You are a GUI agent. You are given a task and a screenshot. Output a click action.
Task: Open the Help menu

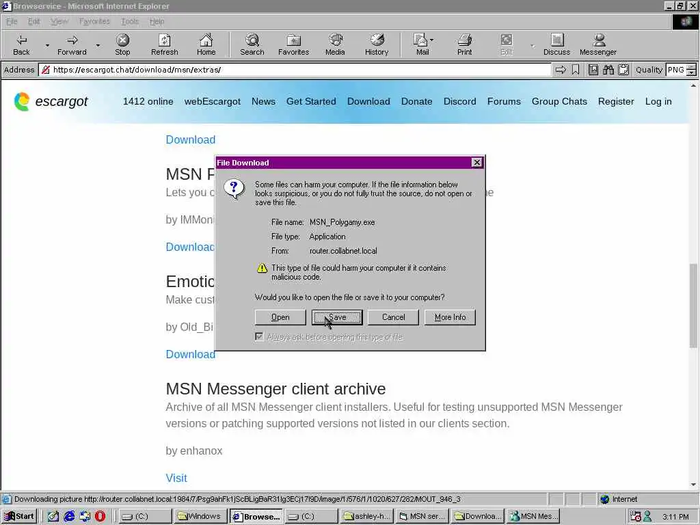tap(157, 21)
